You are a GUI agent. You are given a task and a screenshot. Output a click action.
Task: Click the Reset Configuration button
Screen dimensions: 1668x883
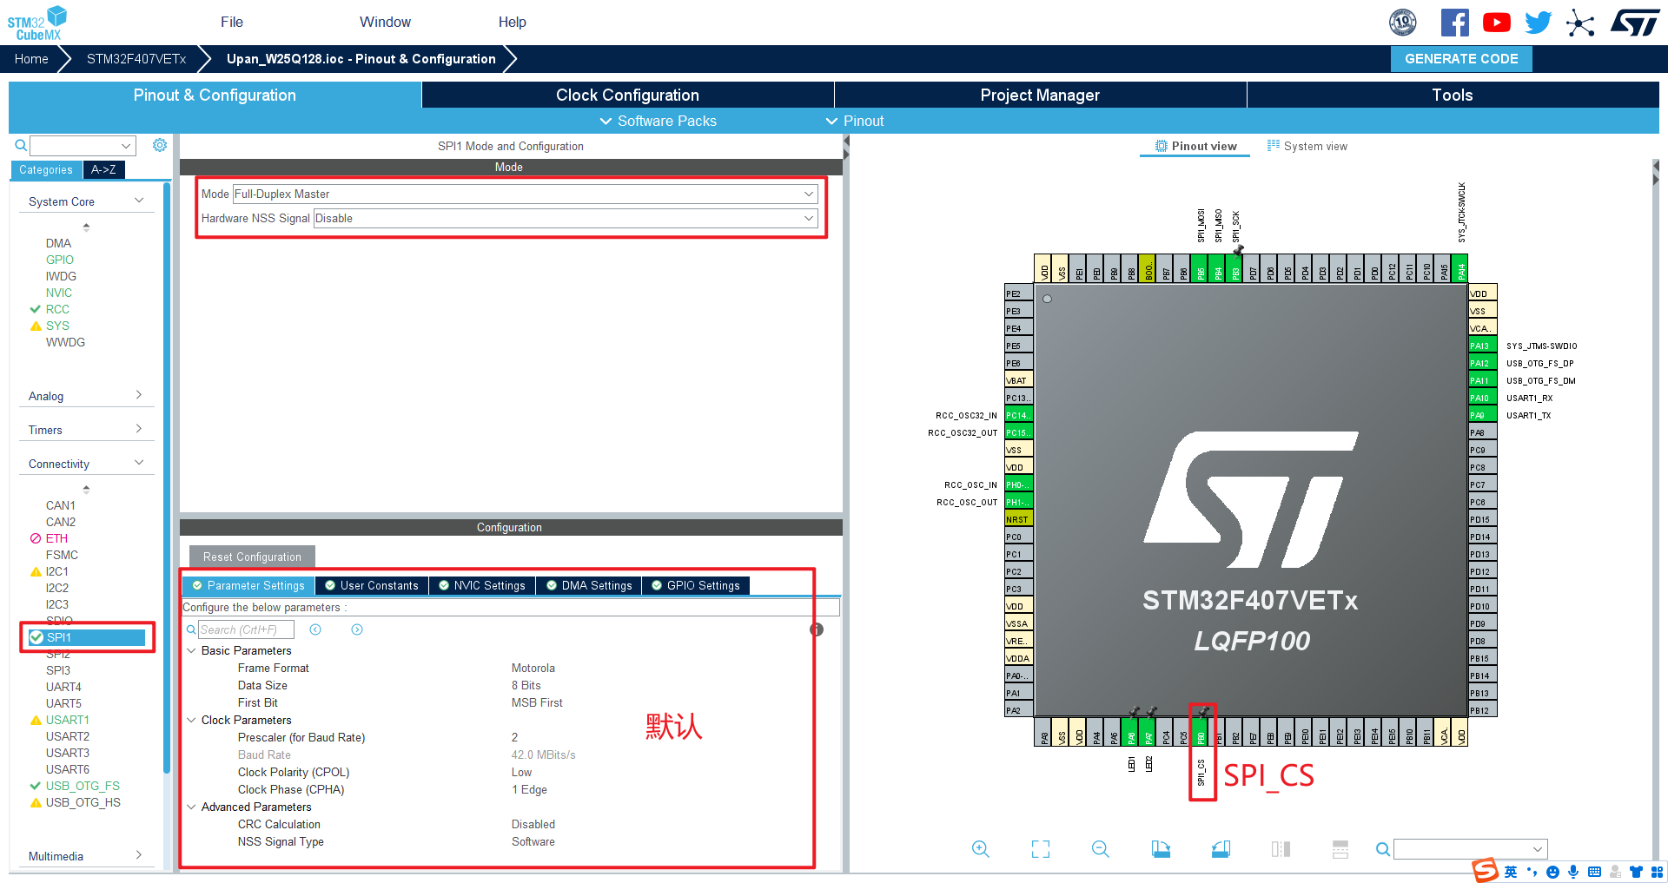click(251, 557)
